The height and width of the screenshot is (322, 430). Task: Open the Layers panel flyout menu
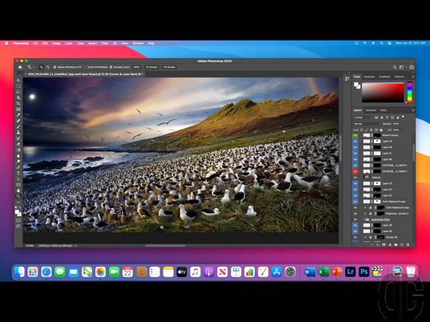pyautogui.click(x=413, y=110)
